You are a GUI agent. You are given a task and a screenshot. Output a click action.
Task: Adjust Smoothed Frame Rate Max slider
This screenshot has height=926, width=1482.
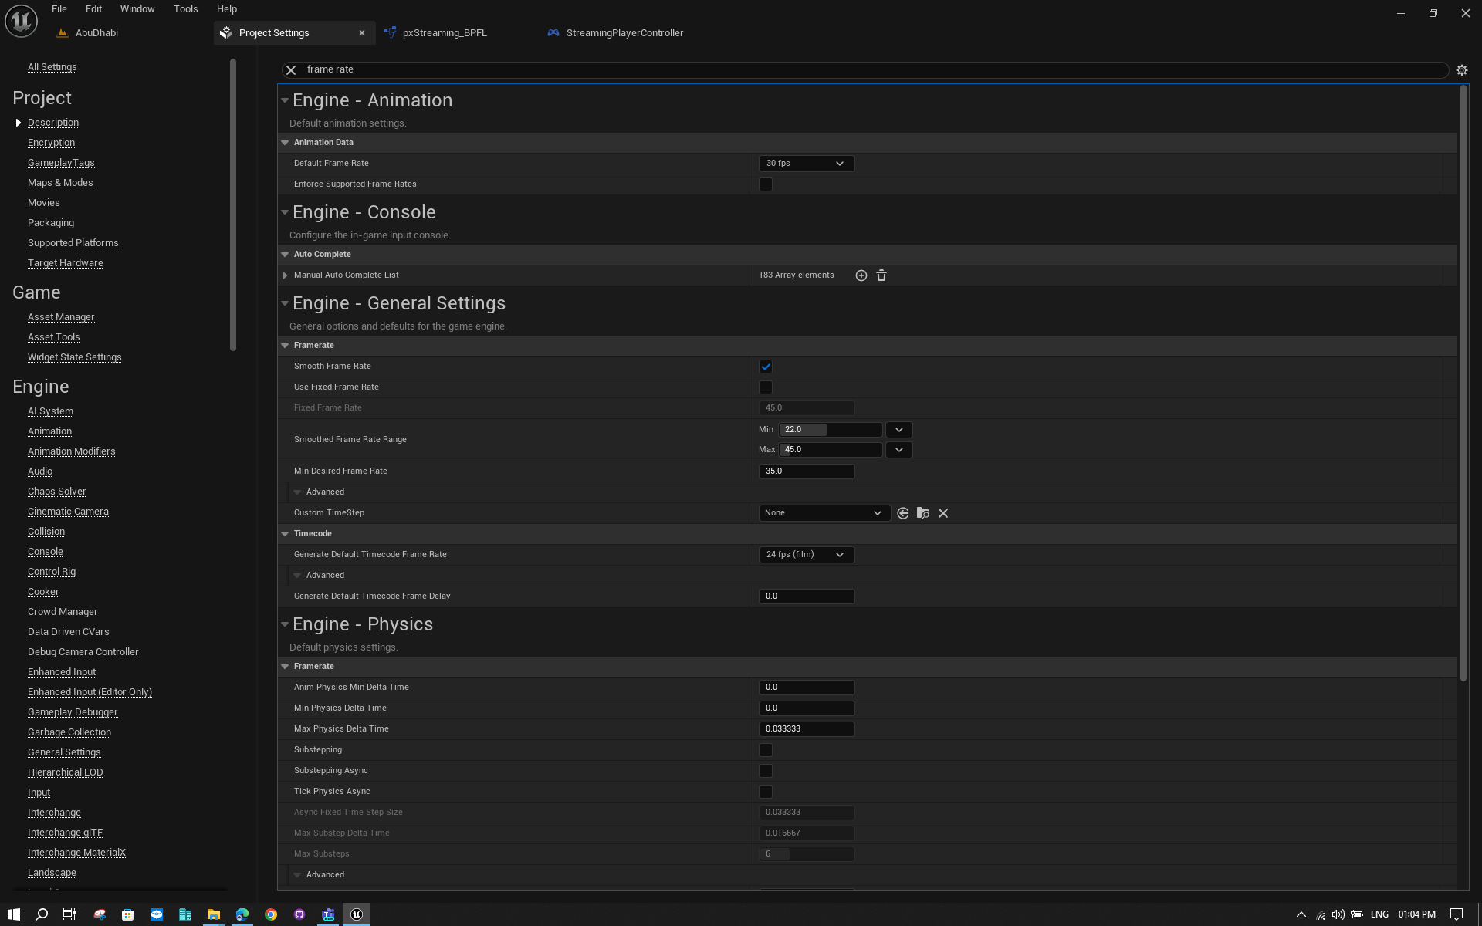831,450
